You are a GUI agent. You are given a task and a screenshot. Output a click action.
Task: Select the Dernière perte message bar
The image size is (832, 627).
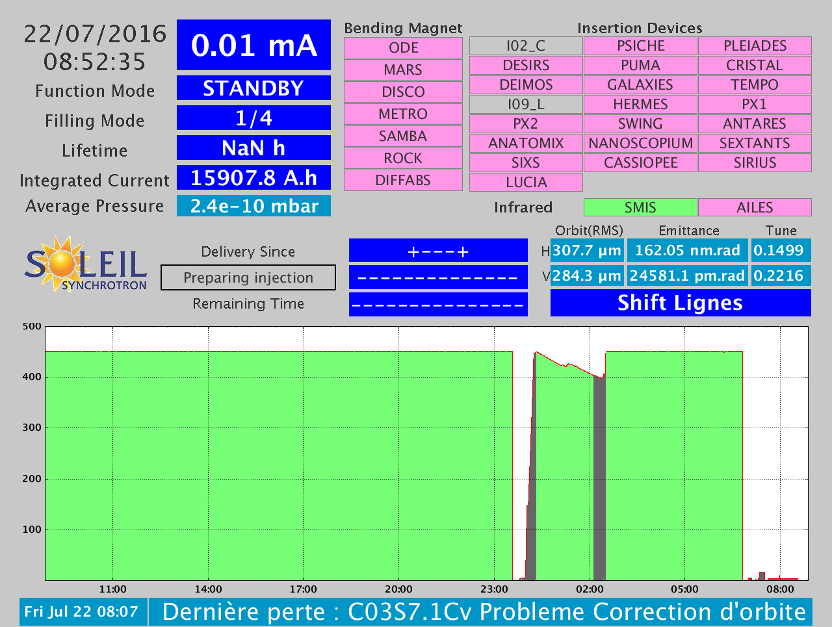(x=480, y=611)
